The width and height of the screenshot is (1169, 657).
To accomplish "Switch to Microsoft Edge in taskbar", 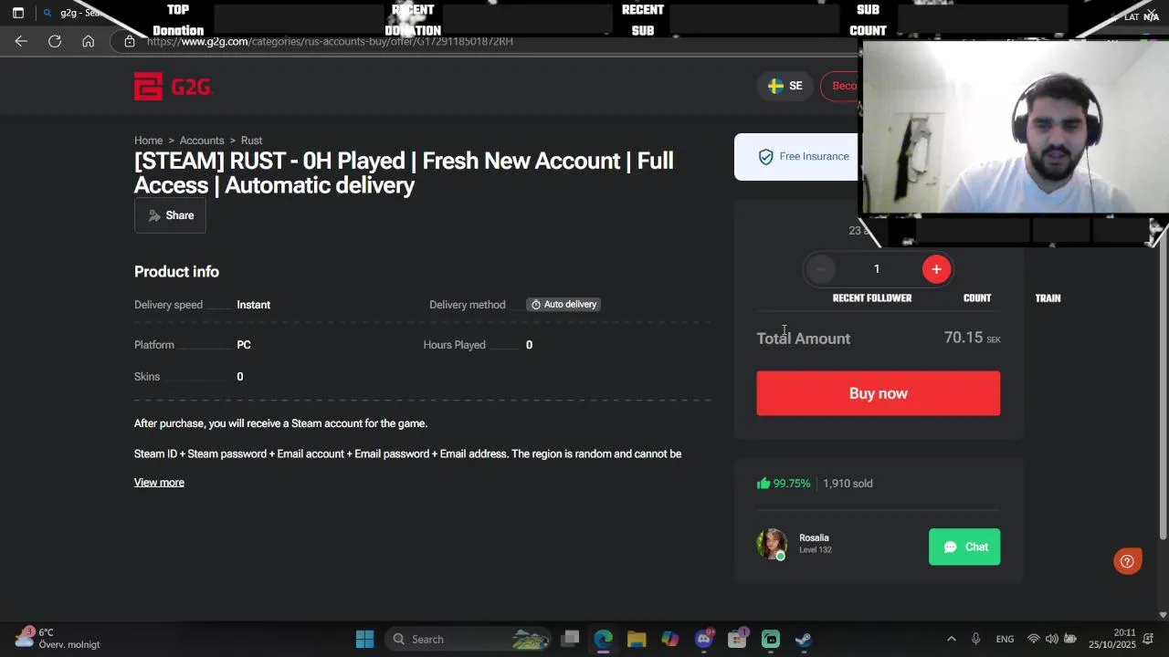I will tap(603, 639).
